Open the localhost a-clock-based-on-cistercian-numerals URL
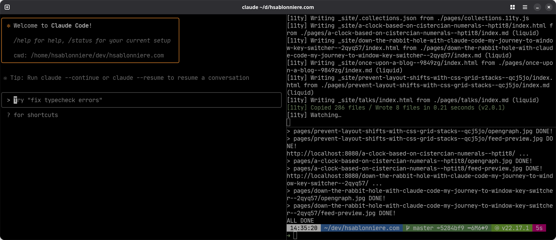556x240 pixels. [x=401, y=153]
